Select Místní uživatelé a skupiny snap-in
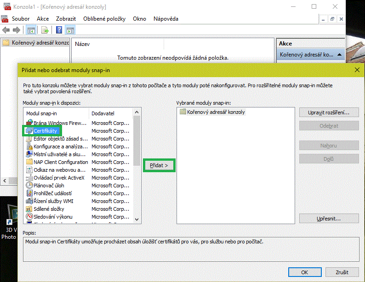The height and width of the screenshot is (282, 365). coord(60,154)
